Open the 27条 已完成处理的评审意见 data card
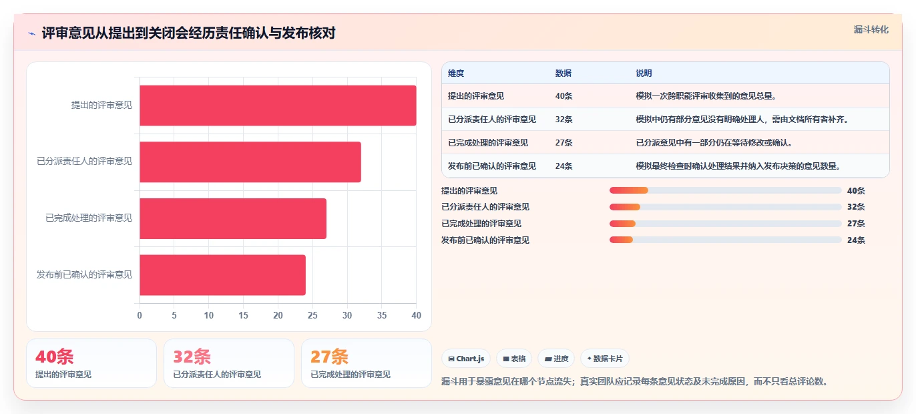The height and width of the screenshot is (414, 916). tap(367, 363)
